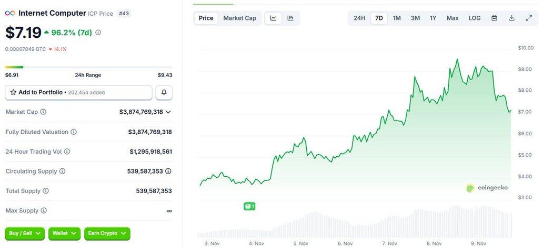The height and width of the screenshot is (247, 543).
Task: Click the 24h Range price slider
Action: [88, 67]
